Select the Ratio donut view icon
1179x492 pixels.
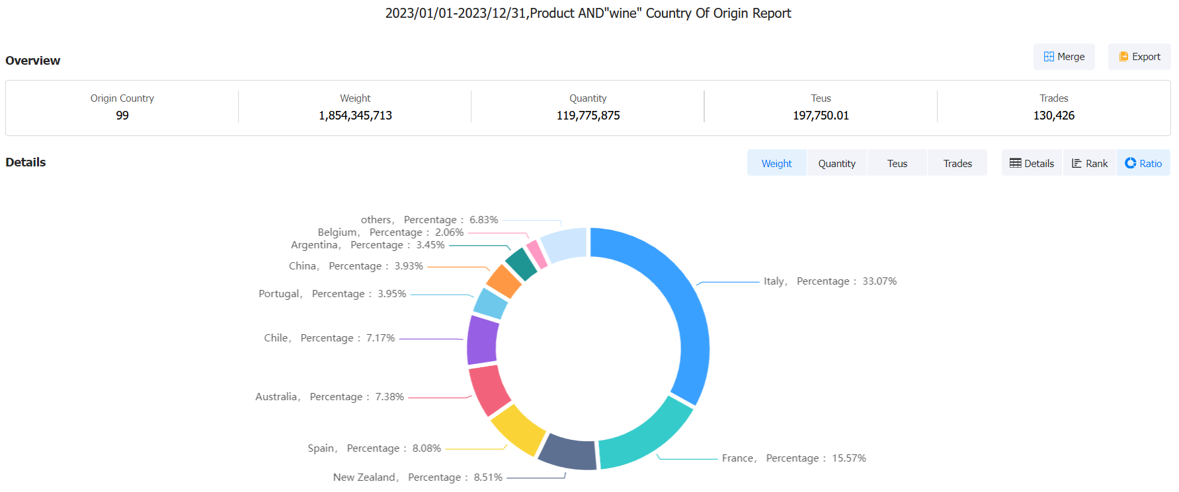[1130, 163]
